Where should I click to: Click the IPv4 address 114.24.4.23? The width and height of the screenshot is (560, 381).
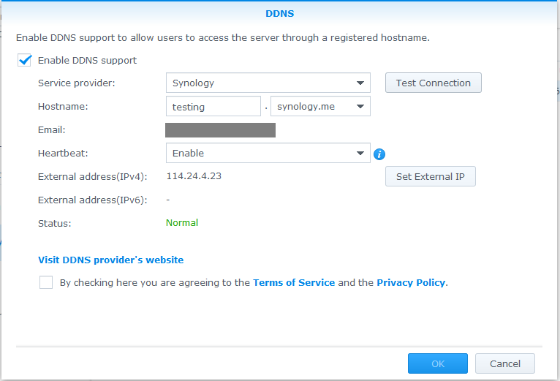coord(194,176)
